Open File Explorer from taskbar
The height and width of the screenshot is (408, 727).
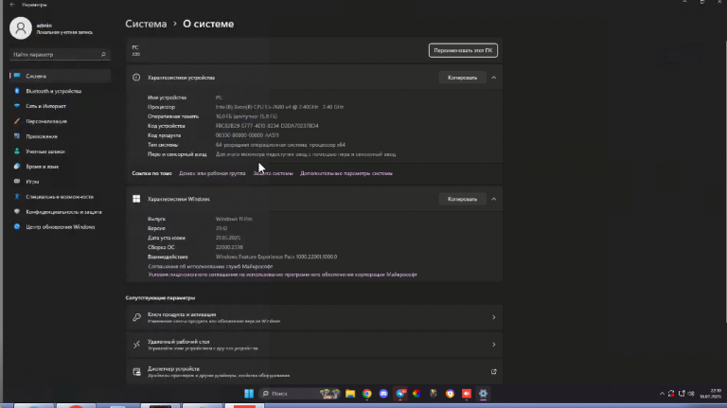click(350, 394)
